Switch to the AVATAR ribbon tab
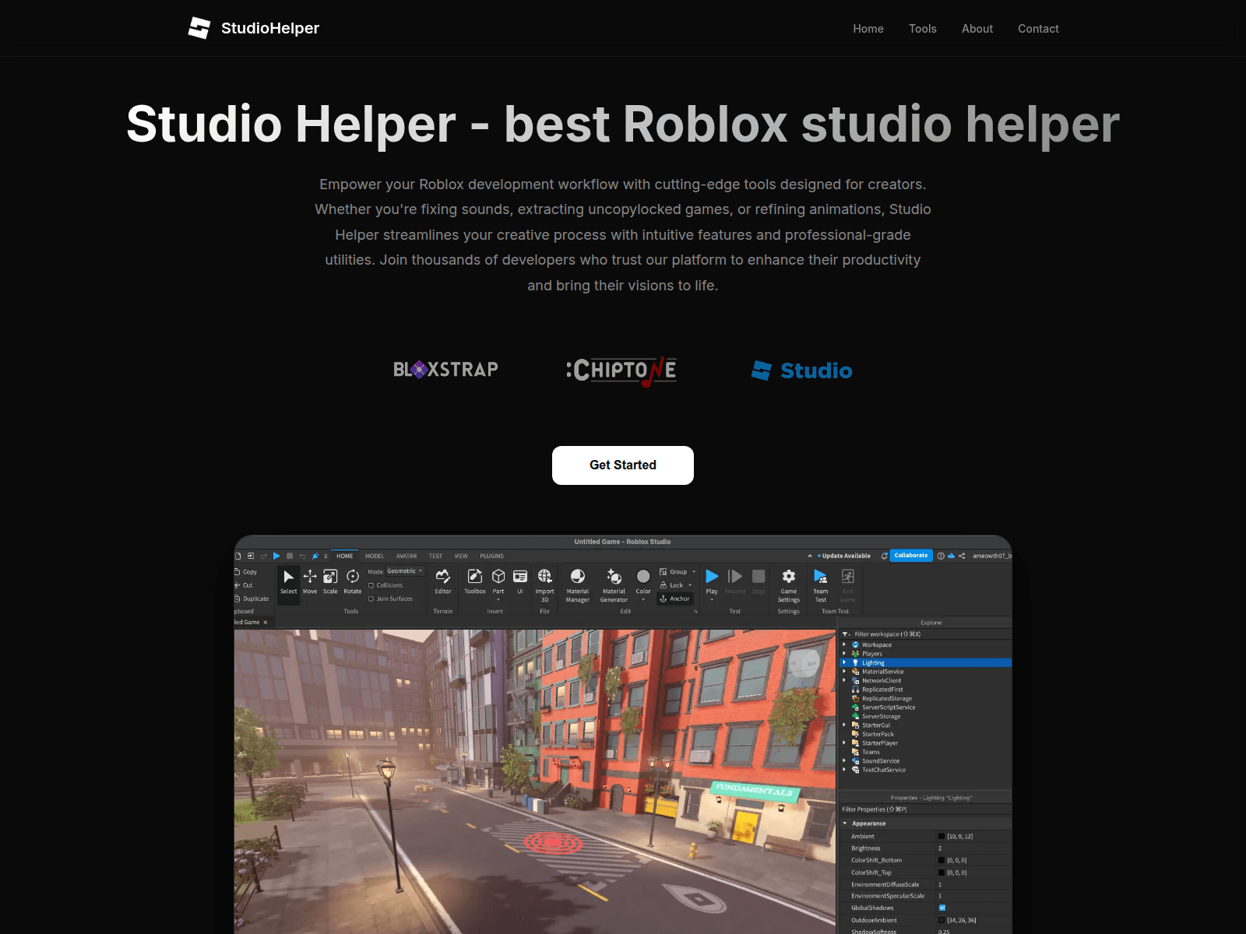 (x=407, y=556)
